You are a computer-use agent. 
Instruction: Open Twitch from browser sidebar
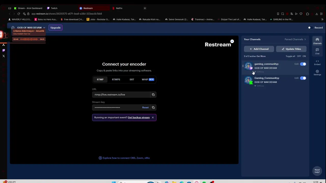coord(4,50)
